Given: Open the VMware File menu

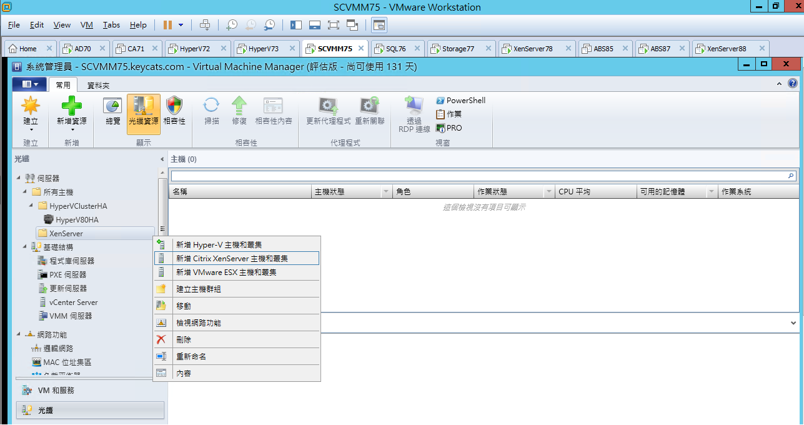Looking at the screenshot, I should pyautogui.click(x=14, y=25).
